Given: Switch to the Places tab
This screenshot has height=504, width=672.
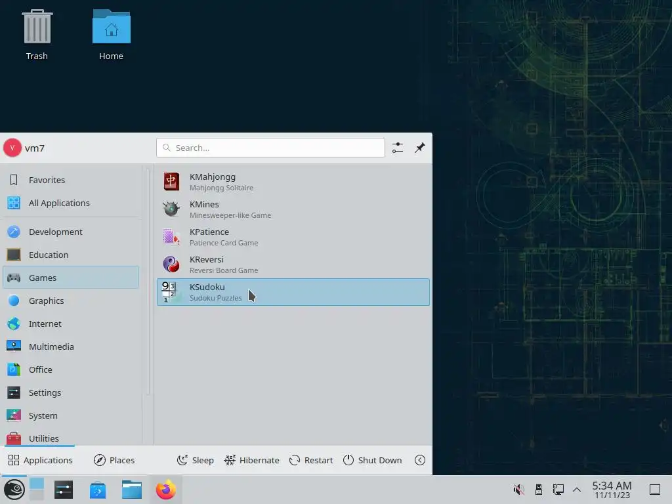Looking at the screenshot, I should pyautogui.click(x=114, y=460).
